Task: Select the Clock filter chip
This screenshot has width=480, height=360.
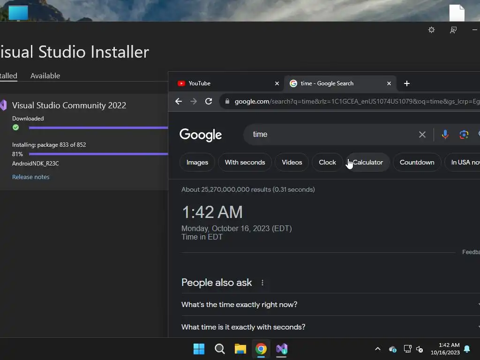Action: pos(327,162)
